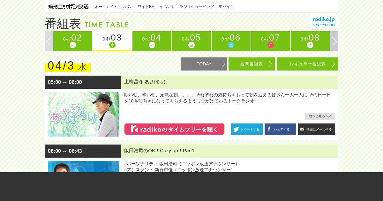Click the 番組表 TIME TABLE heading

[x=86, y=24]
